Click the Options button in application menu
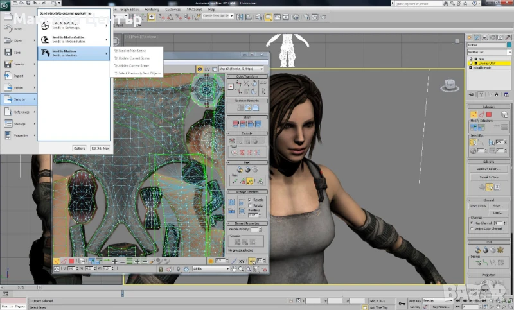This screenshot has height=310, width=514. point(79,148)
